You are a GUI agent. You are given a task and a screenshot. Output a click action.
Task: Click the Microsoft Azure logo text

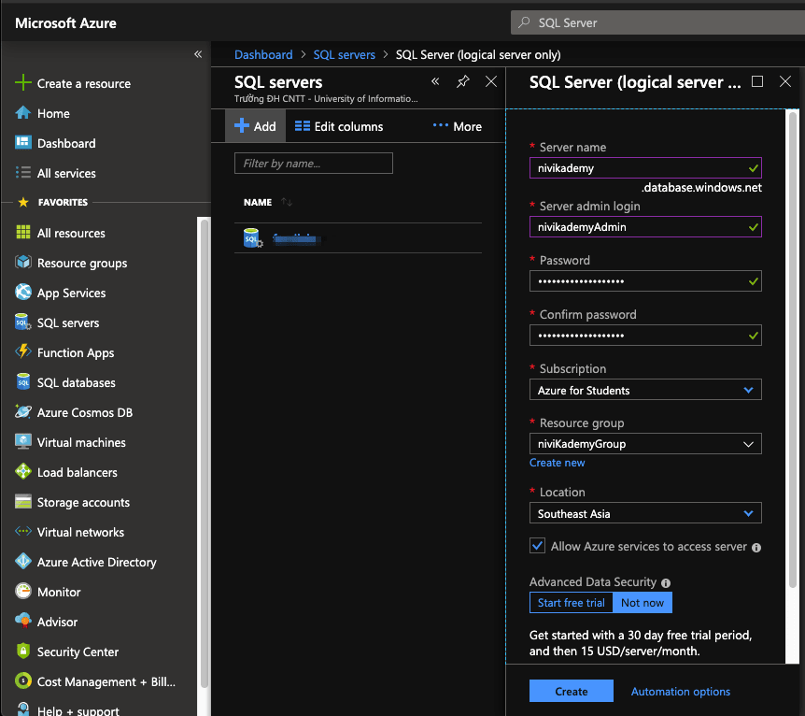65,22
